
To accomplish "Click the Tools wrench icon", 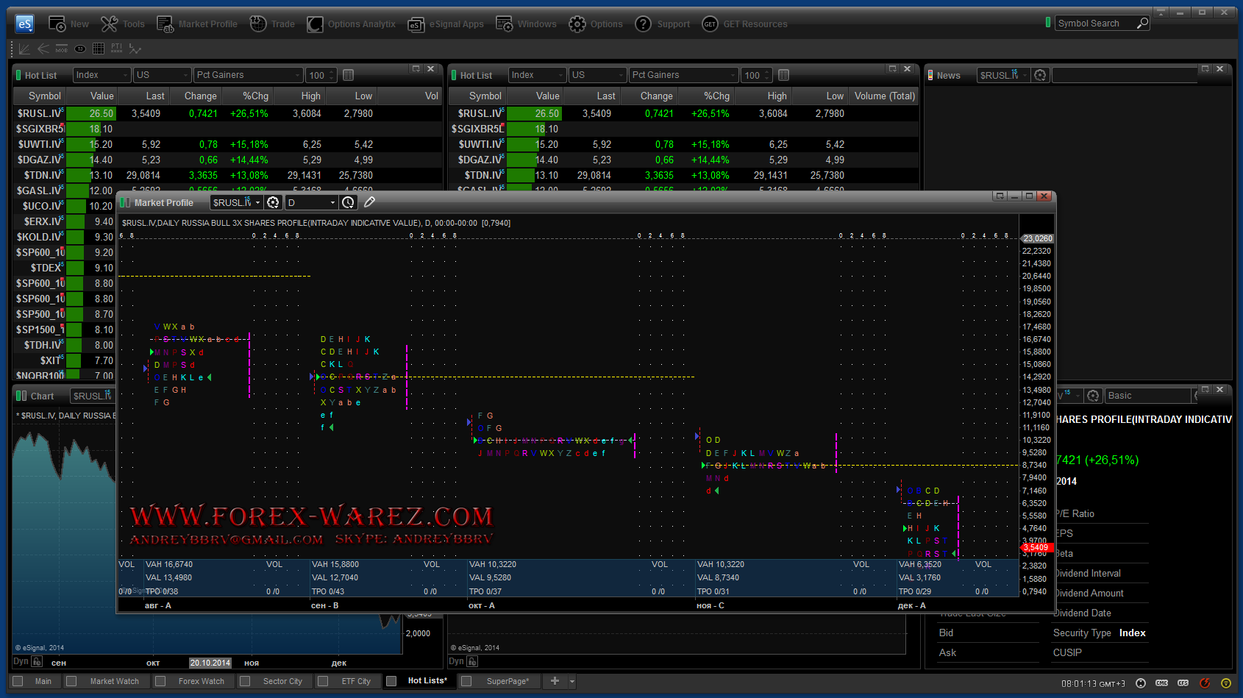I will click(x=110, y=24).
